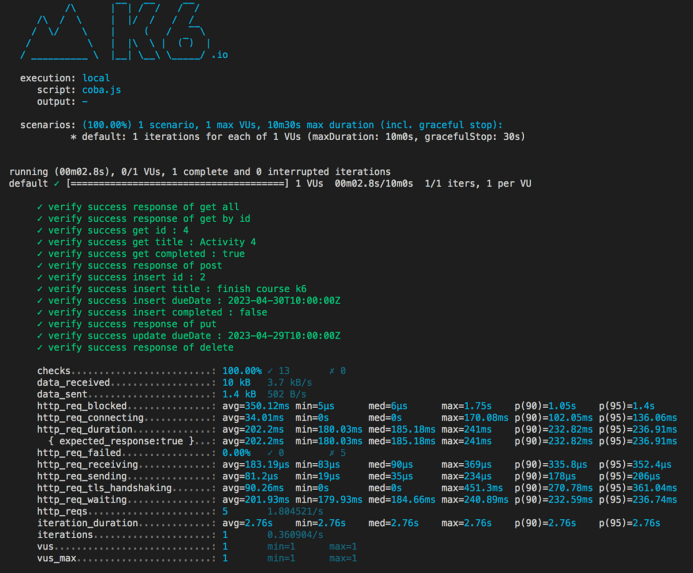Screen dimensions: 693x573
Task: Click iteration_duration "avg=2.76s"
Action: click(248, 523)
